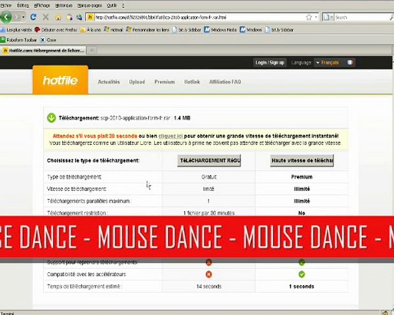Open a new tab with the tab-bar button
394x315 pixels.
pos(92,50)
